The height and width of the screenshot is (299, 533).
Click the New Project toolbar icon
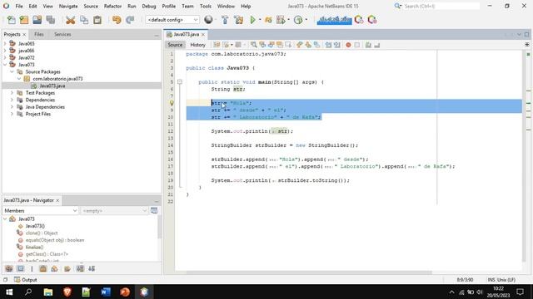click(24, 20)
